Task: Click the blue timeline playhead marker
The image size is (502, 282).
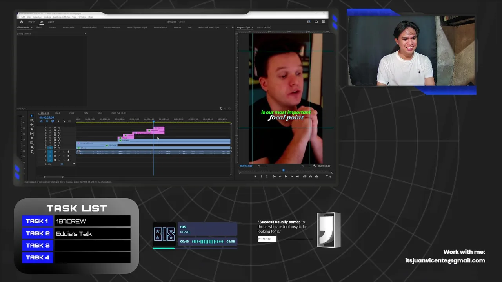Action: click(x=153, y=121)
